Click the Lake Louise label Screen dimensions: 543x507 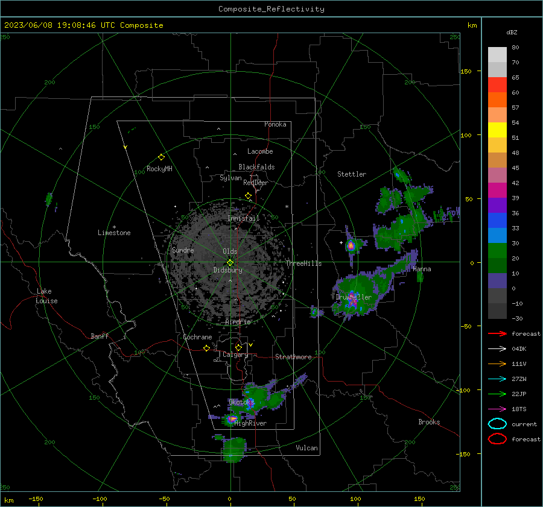click(x=46, y=296)
